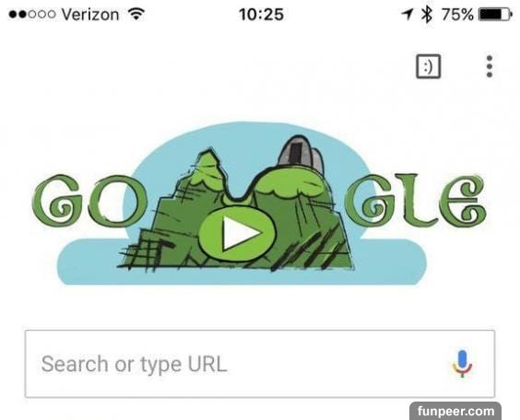Image resolution: width=520 pixels, height=420 pixels.
Task: Tap the Search or type URL field
Action: (260, 364)
